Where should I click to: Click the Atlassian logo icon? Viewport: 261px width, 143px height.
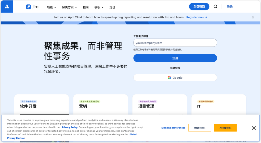pyautogui.click(x=7, y=6)
